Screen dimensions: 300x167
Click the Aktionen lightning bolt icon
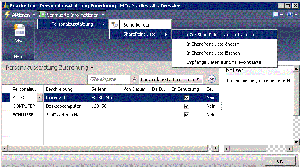point(7,15)
